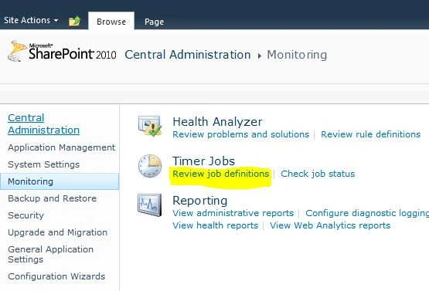
Task: Click the Reporting chart icon
Action: (x=150, y=205)
